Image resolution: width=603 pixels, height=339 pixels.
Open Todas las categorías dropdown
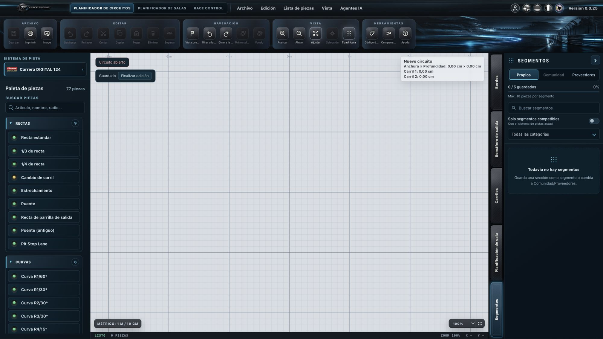click(x=553, y=134)
